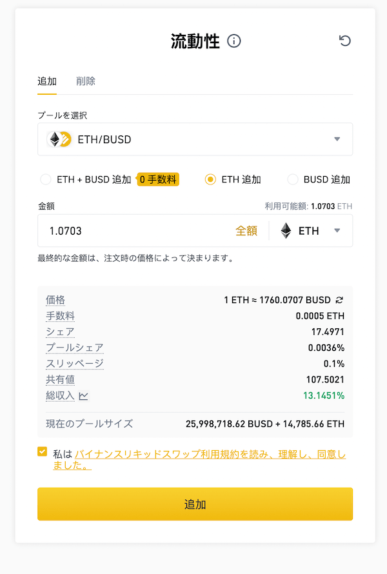Open the chart icon next to 総収入
The height and width of the screenshot is (574, 387).
83,396
